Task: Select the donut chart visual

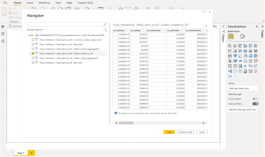Action: (250, 56)
